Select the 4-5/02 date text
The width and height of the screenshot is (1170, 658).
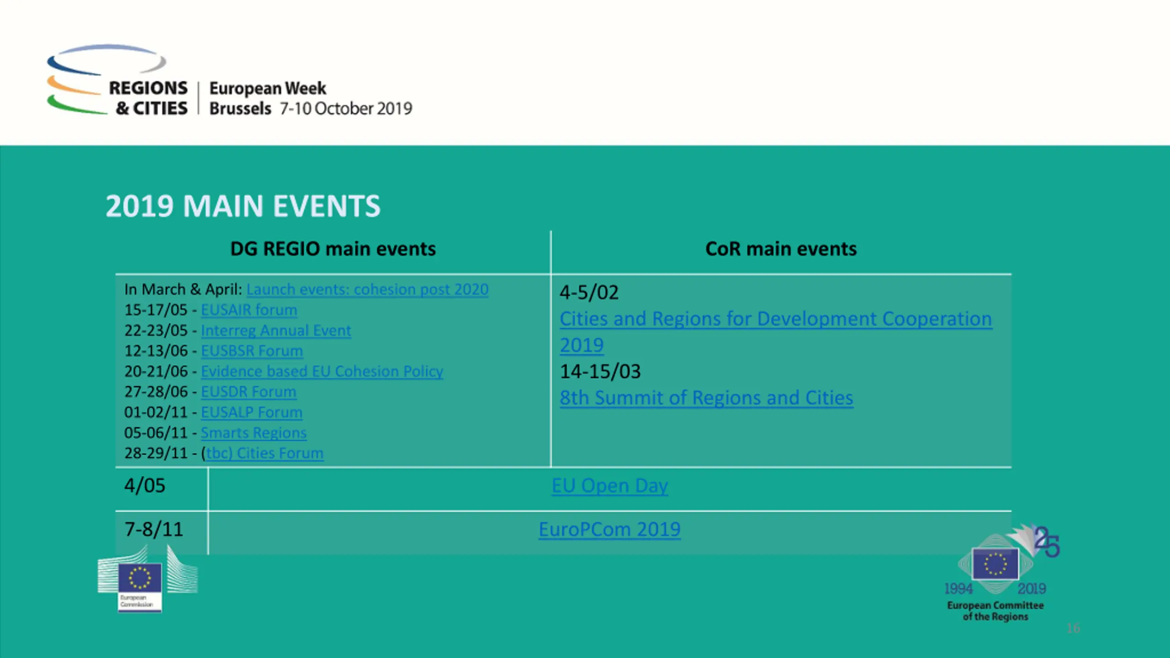click(x=589, y=293)
